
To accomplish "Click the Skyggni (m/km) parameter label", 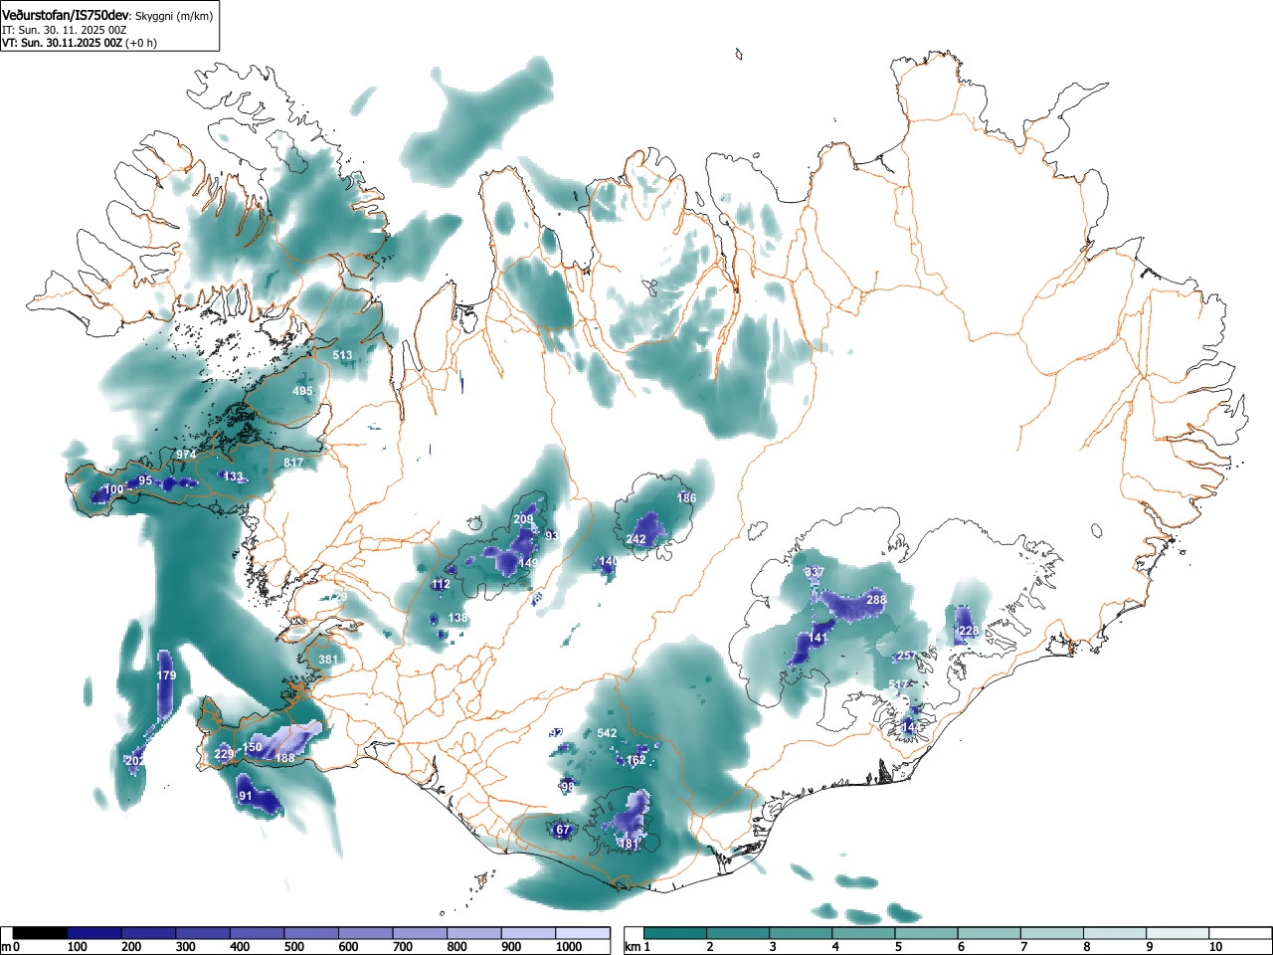I will 175,16.
